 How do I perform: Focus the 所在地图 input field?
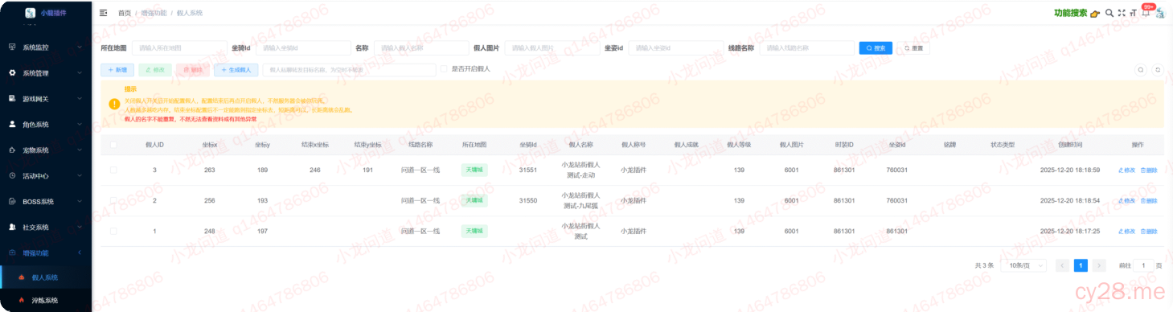(x=179, y=47)
